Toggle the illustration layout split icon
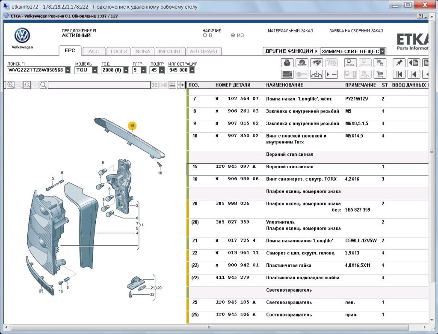The width and height of the screenshot is (438, 334). click(x=172, y=85)
